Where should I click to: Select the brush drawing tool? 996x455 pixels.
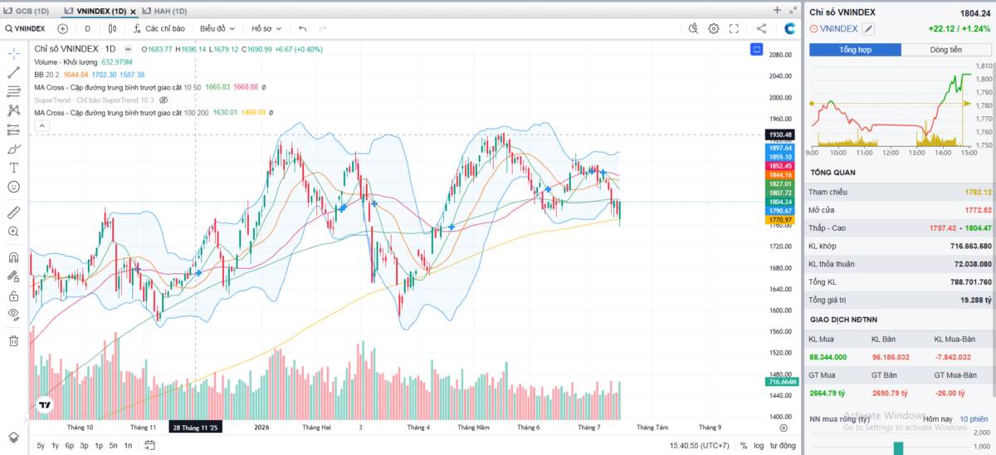13,149
